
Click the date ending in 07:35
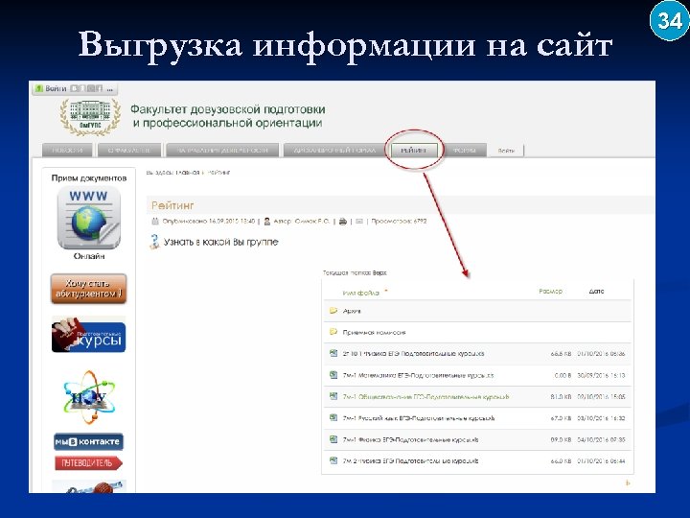(x=601, y=439)
